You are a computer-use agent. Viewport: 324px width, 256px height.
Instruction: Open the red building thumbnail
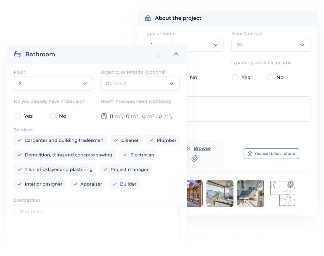pyautogui.click(x=195, y=193)
